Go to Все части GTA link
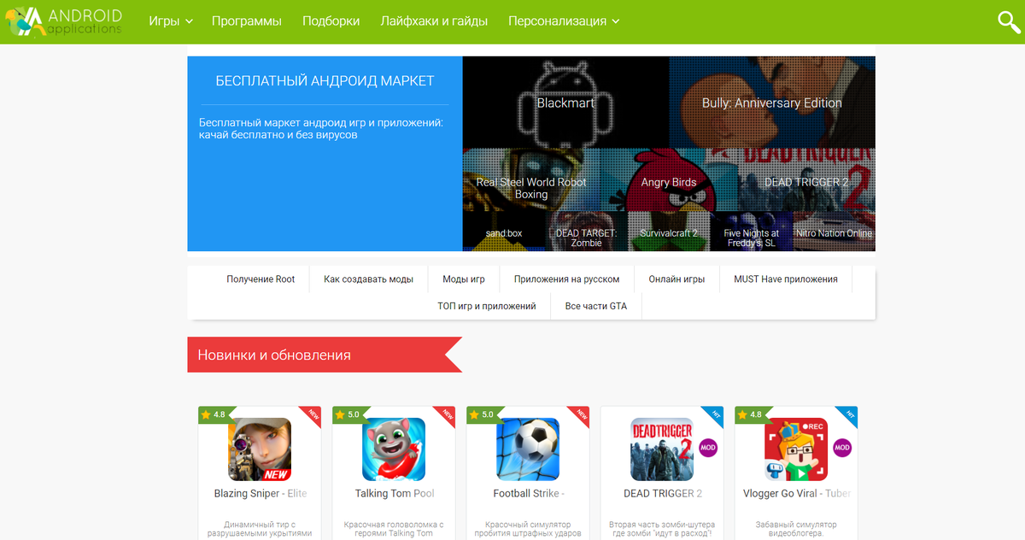1025x540 pixels. pos(596,306)
